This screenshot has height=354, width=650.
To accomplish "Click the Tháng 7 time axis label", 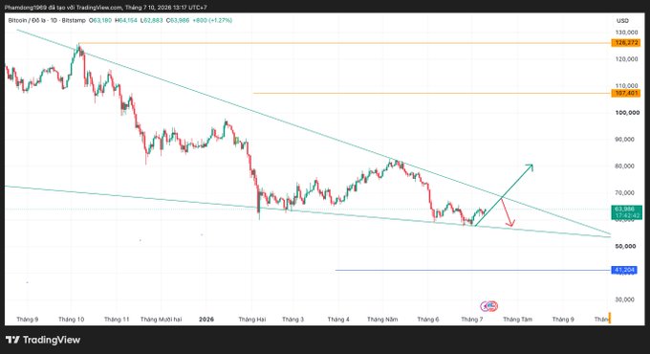I will [x=472, y=320].
